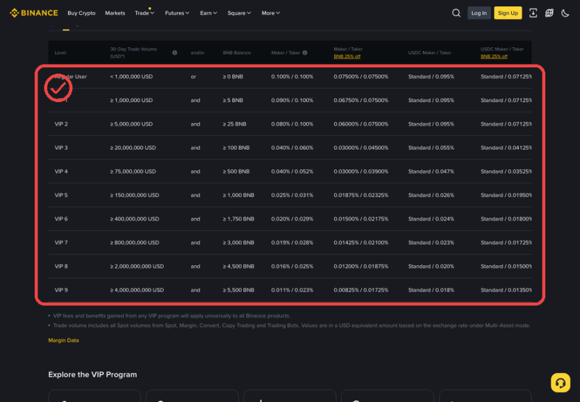
Task: Select the VIP 6 level cell
Action: click(x=61, y=219)
